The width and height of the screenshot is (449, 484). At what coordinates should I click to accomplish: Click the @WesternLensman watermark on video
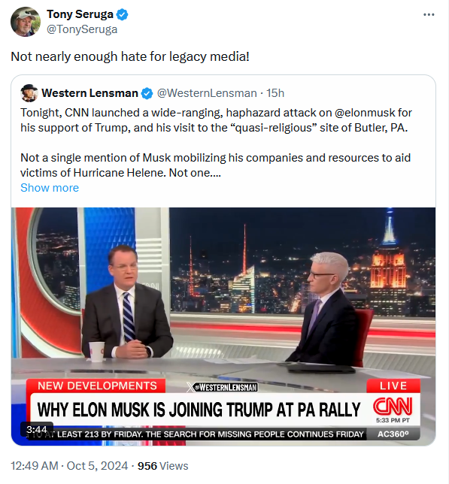[x=223, y=387]
